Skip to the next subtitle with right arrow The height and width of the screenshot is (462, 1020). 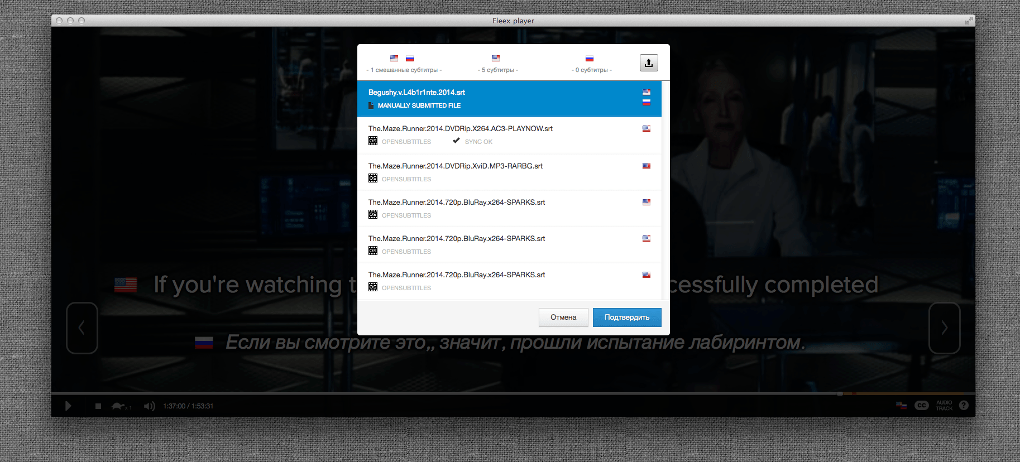click(x=945, y=328)
